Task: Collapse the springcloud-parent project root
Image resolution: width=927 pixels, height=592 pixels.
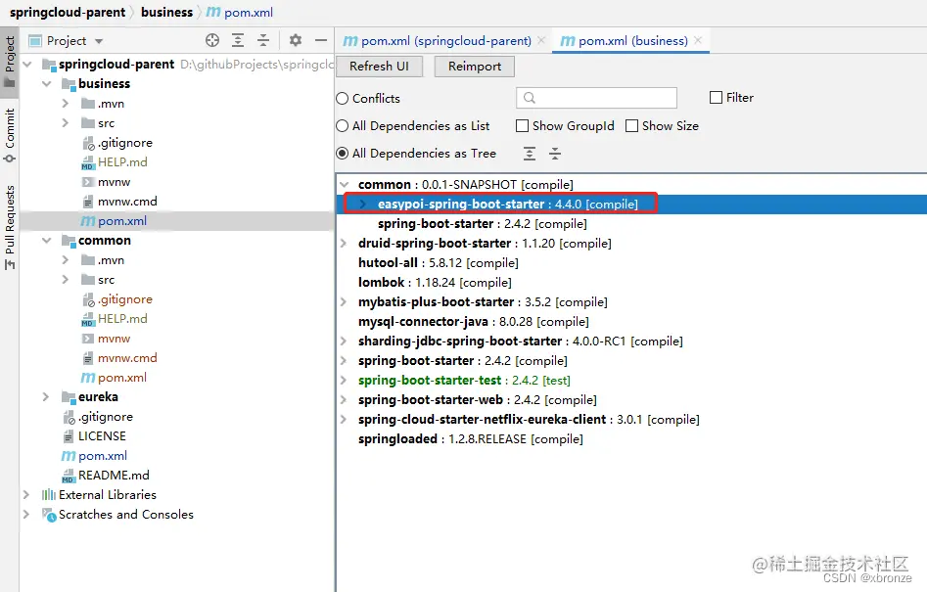Action: point(27,64)
